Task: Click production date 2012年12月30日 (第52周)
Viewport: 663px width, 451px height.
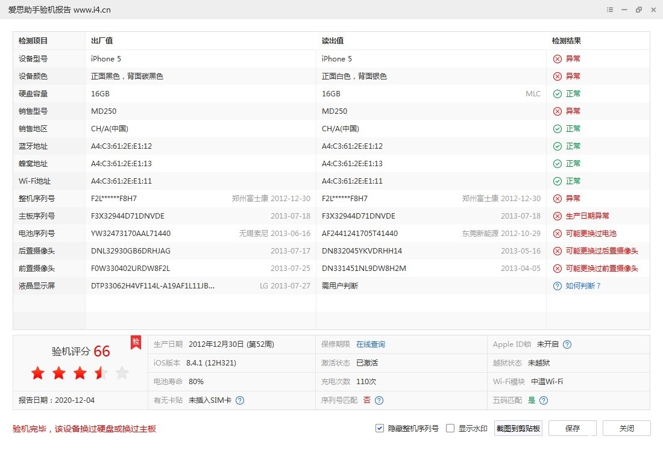Action: 231,344
